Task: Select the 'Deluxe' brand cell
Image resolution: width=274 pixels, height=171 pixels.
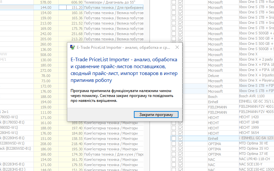Action: tap(223, 76)
